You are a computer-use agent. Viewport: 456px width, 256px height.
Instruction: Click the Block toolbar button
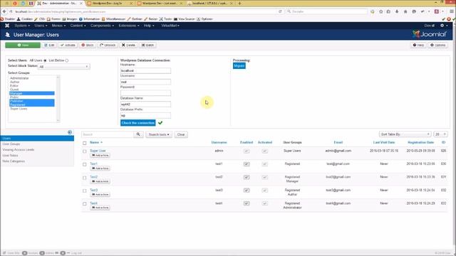click(88, 45)
